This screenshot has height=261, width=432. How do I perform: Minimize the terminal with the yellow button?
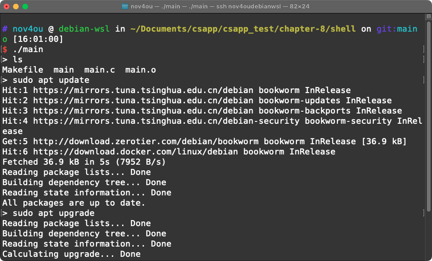[x=16, y=7]
